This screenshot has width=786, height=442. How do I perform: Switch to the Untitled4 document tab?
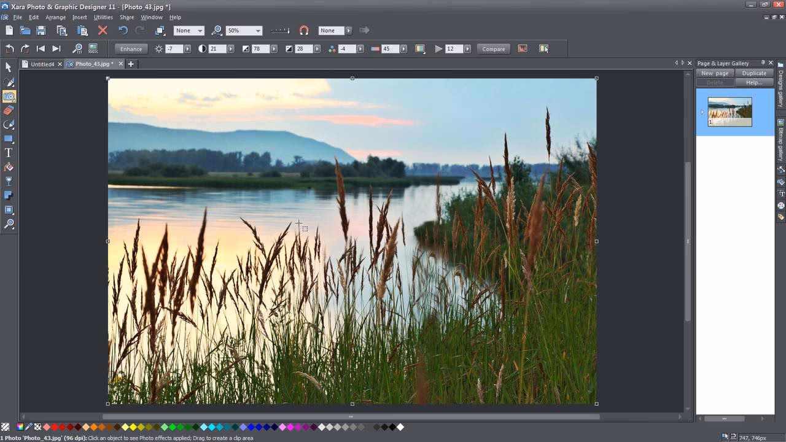coord(42,63)
